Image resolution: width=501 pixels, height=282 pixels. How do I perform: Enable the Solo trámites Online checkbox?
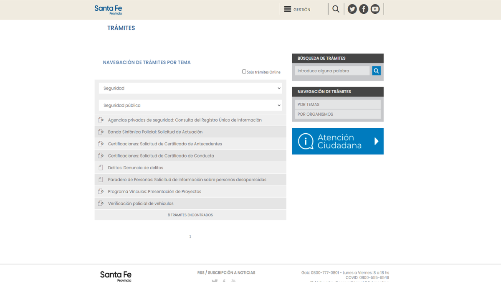(244, 71)
